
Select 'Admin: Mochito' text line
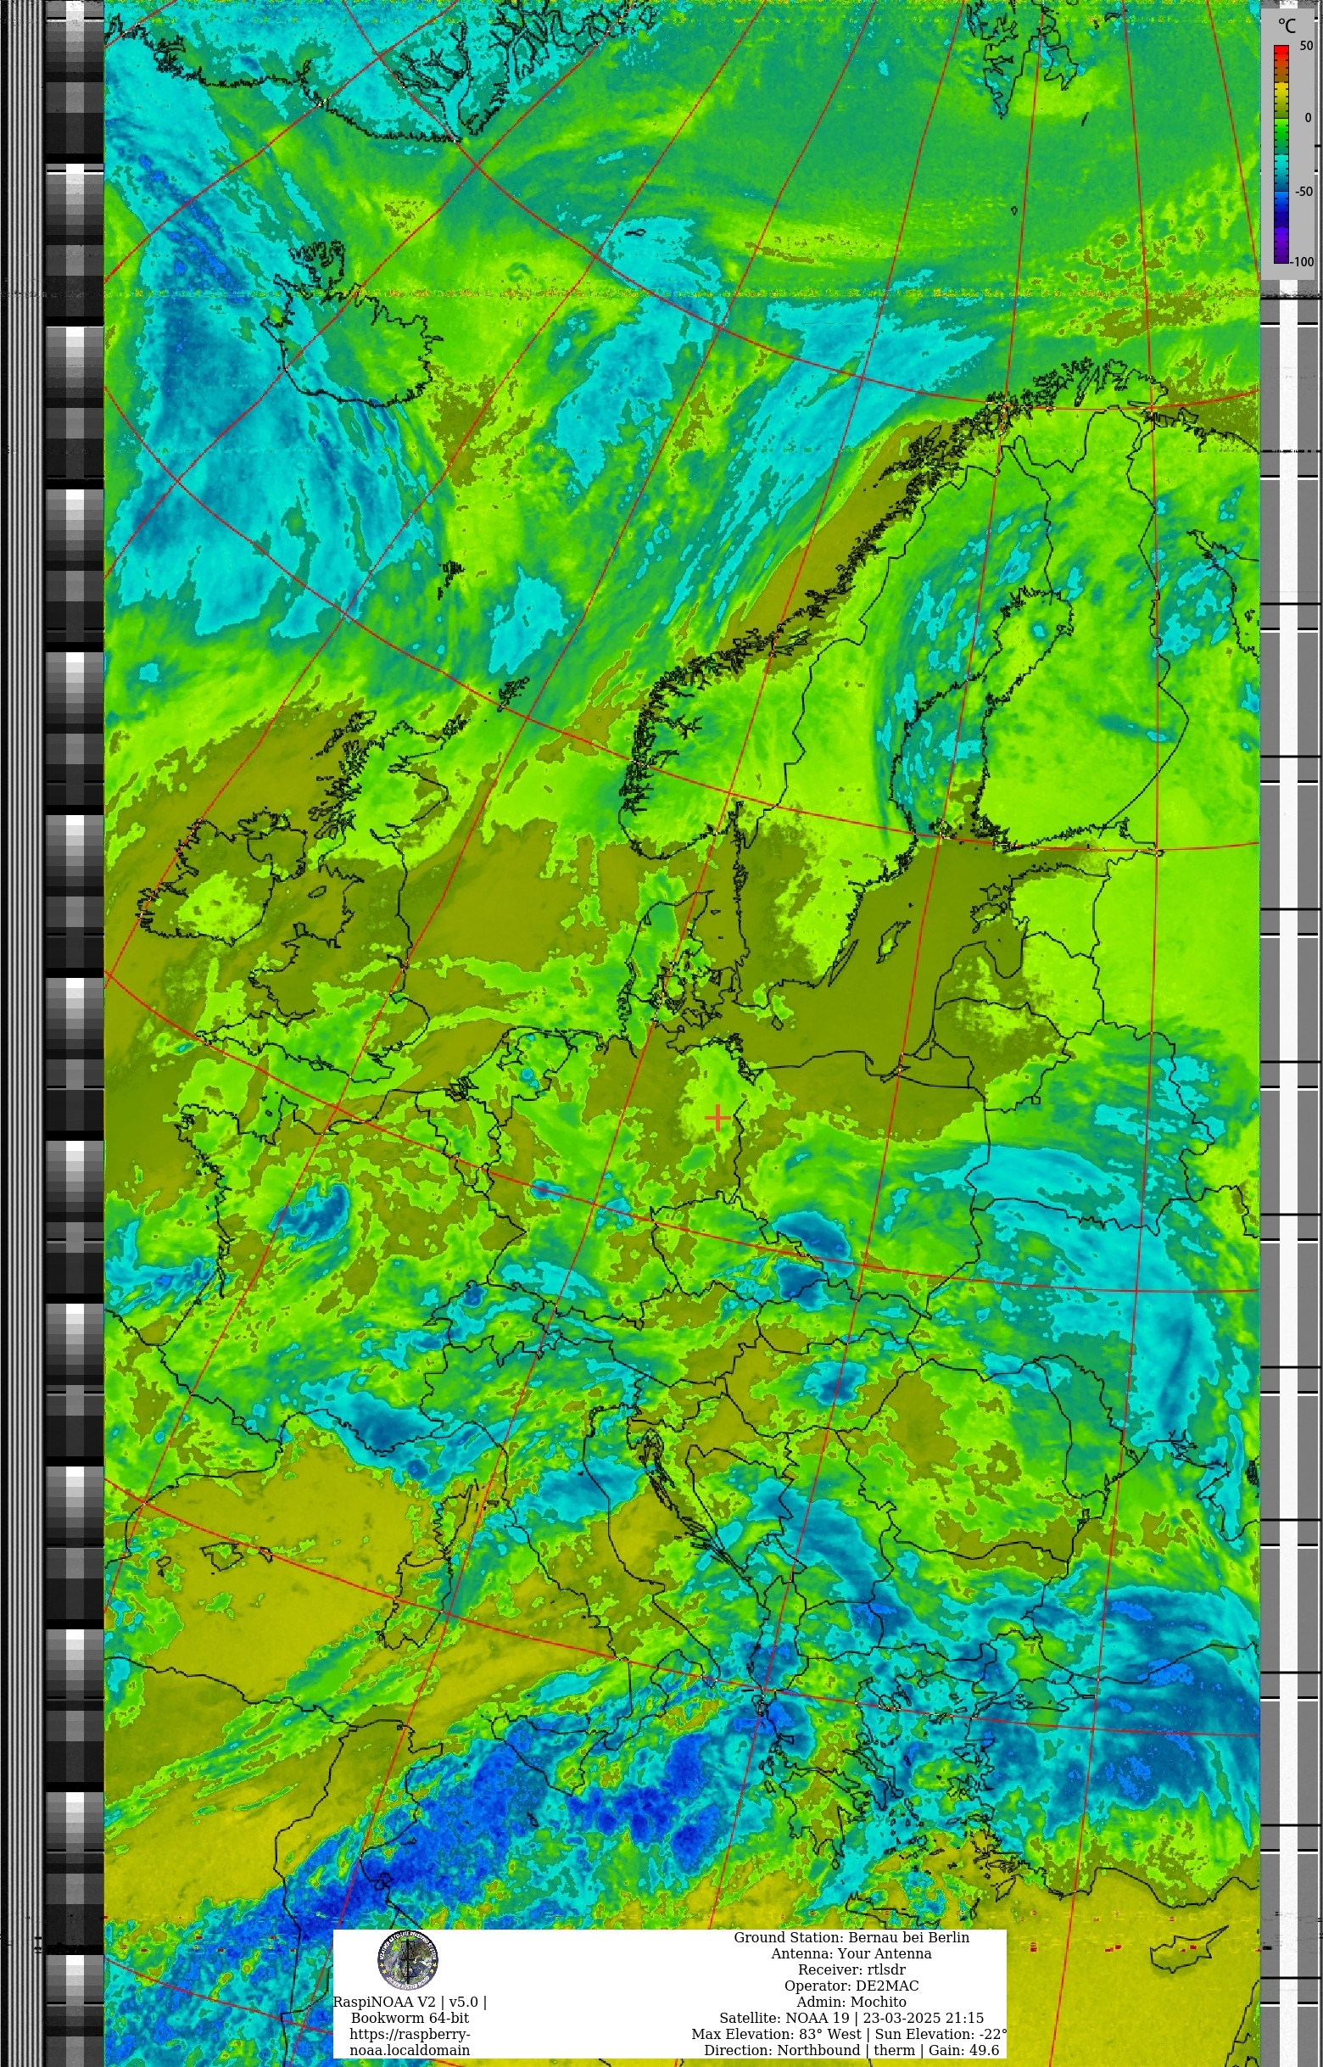(851, 2003)
